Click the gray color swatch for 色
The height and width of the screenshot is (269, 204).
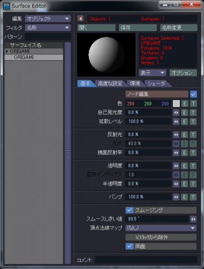(x=176, y=104)
